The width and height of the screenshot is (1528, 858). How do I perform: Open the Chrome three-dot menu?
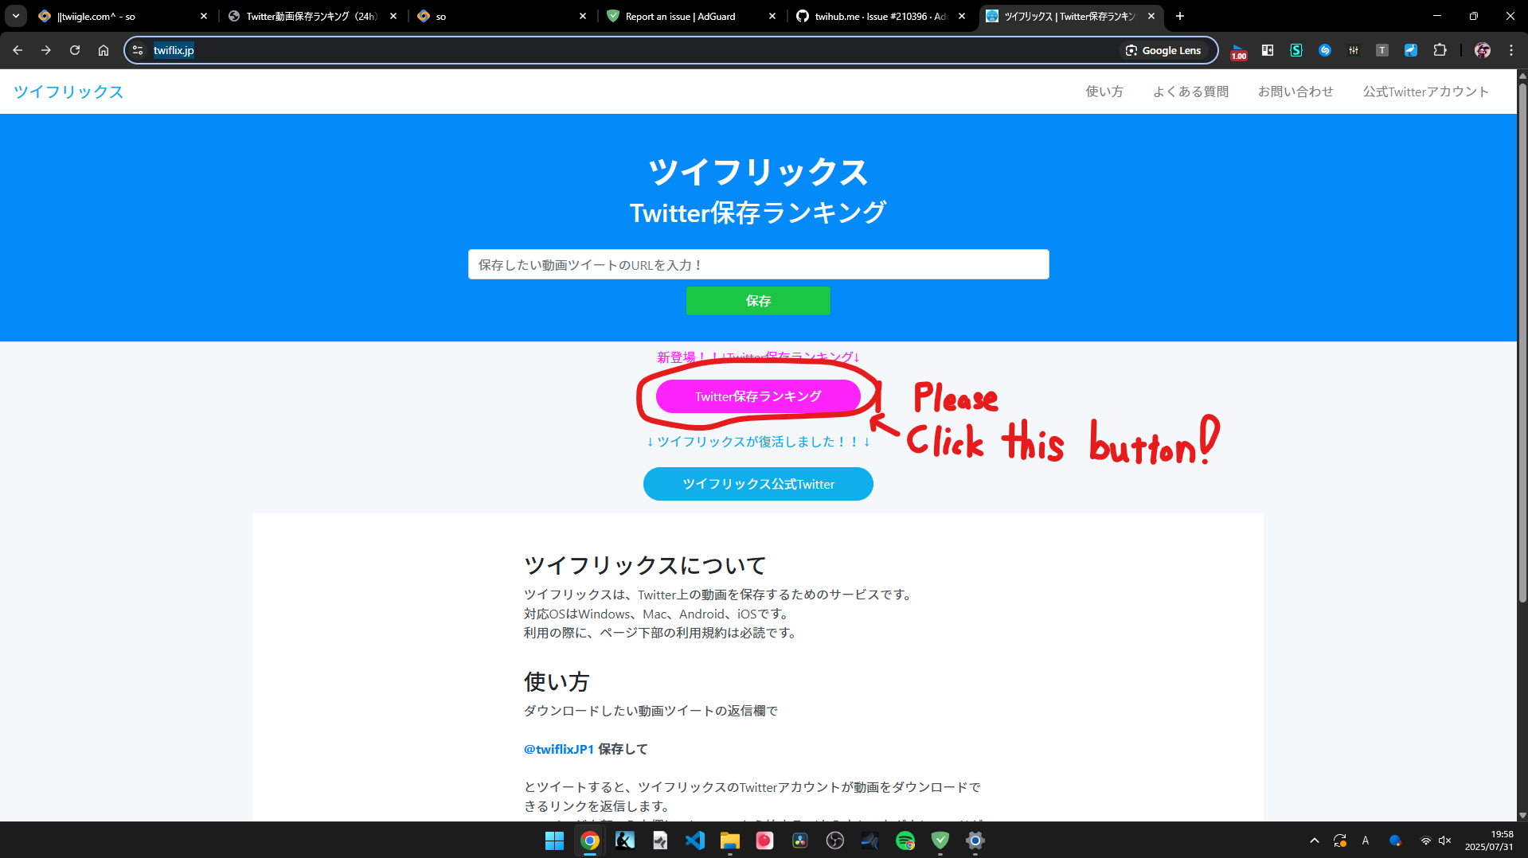(x=1511, y=50)
